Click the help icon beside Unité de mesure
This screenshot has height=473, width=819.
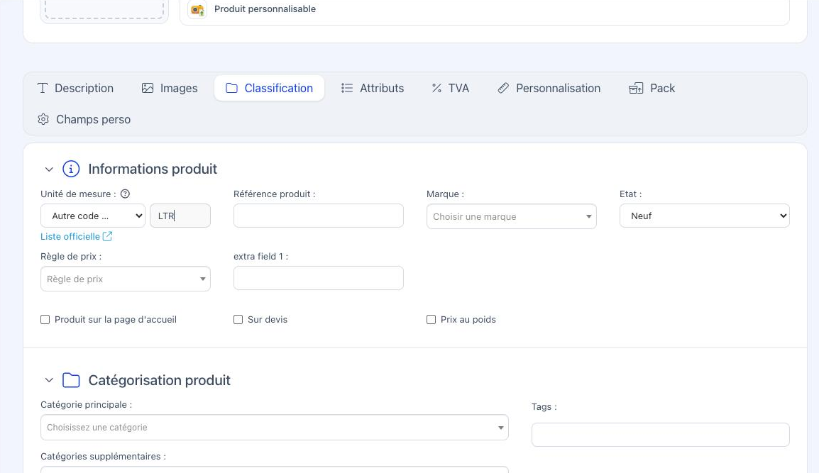[126, 194]
